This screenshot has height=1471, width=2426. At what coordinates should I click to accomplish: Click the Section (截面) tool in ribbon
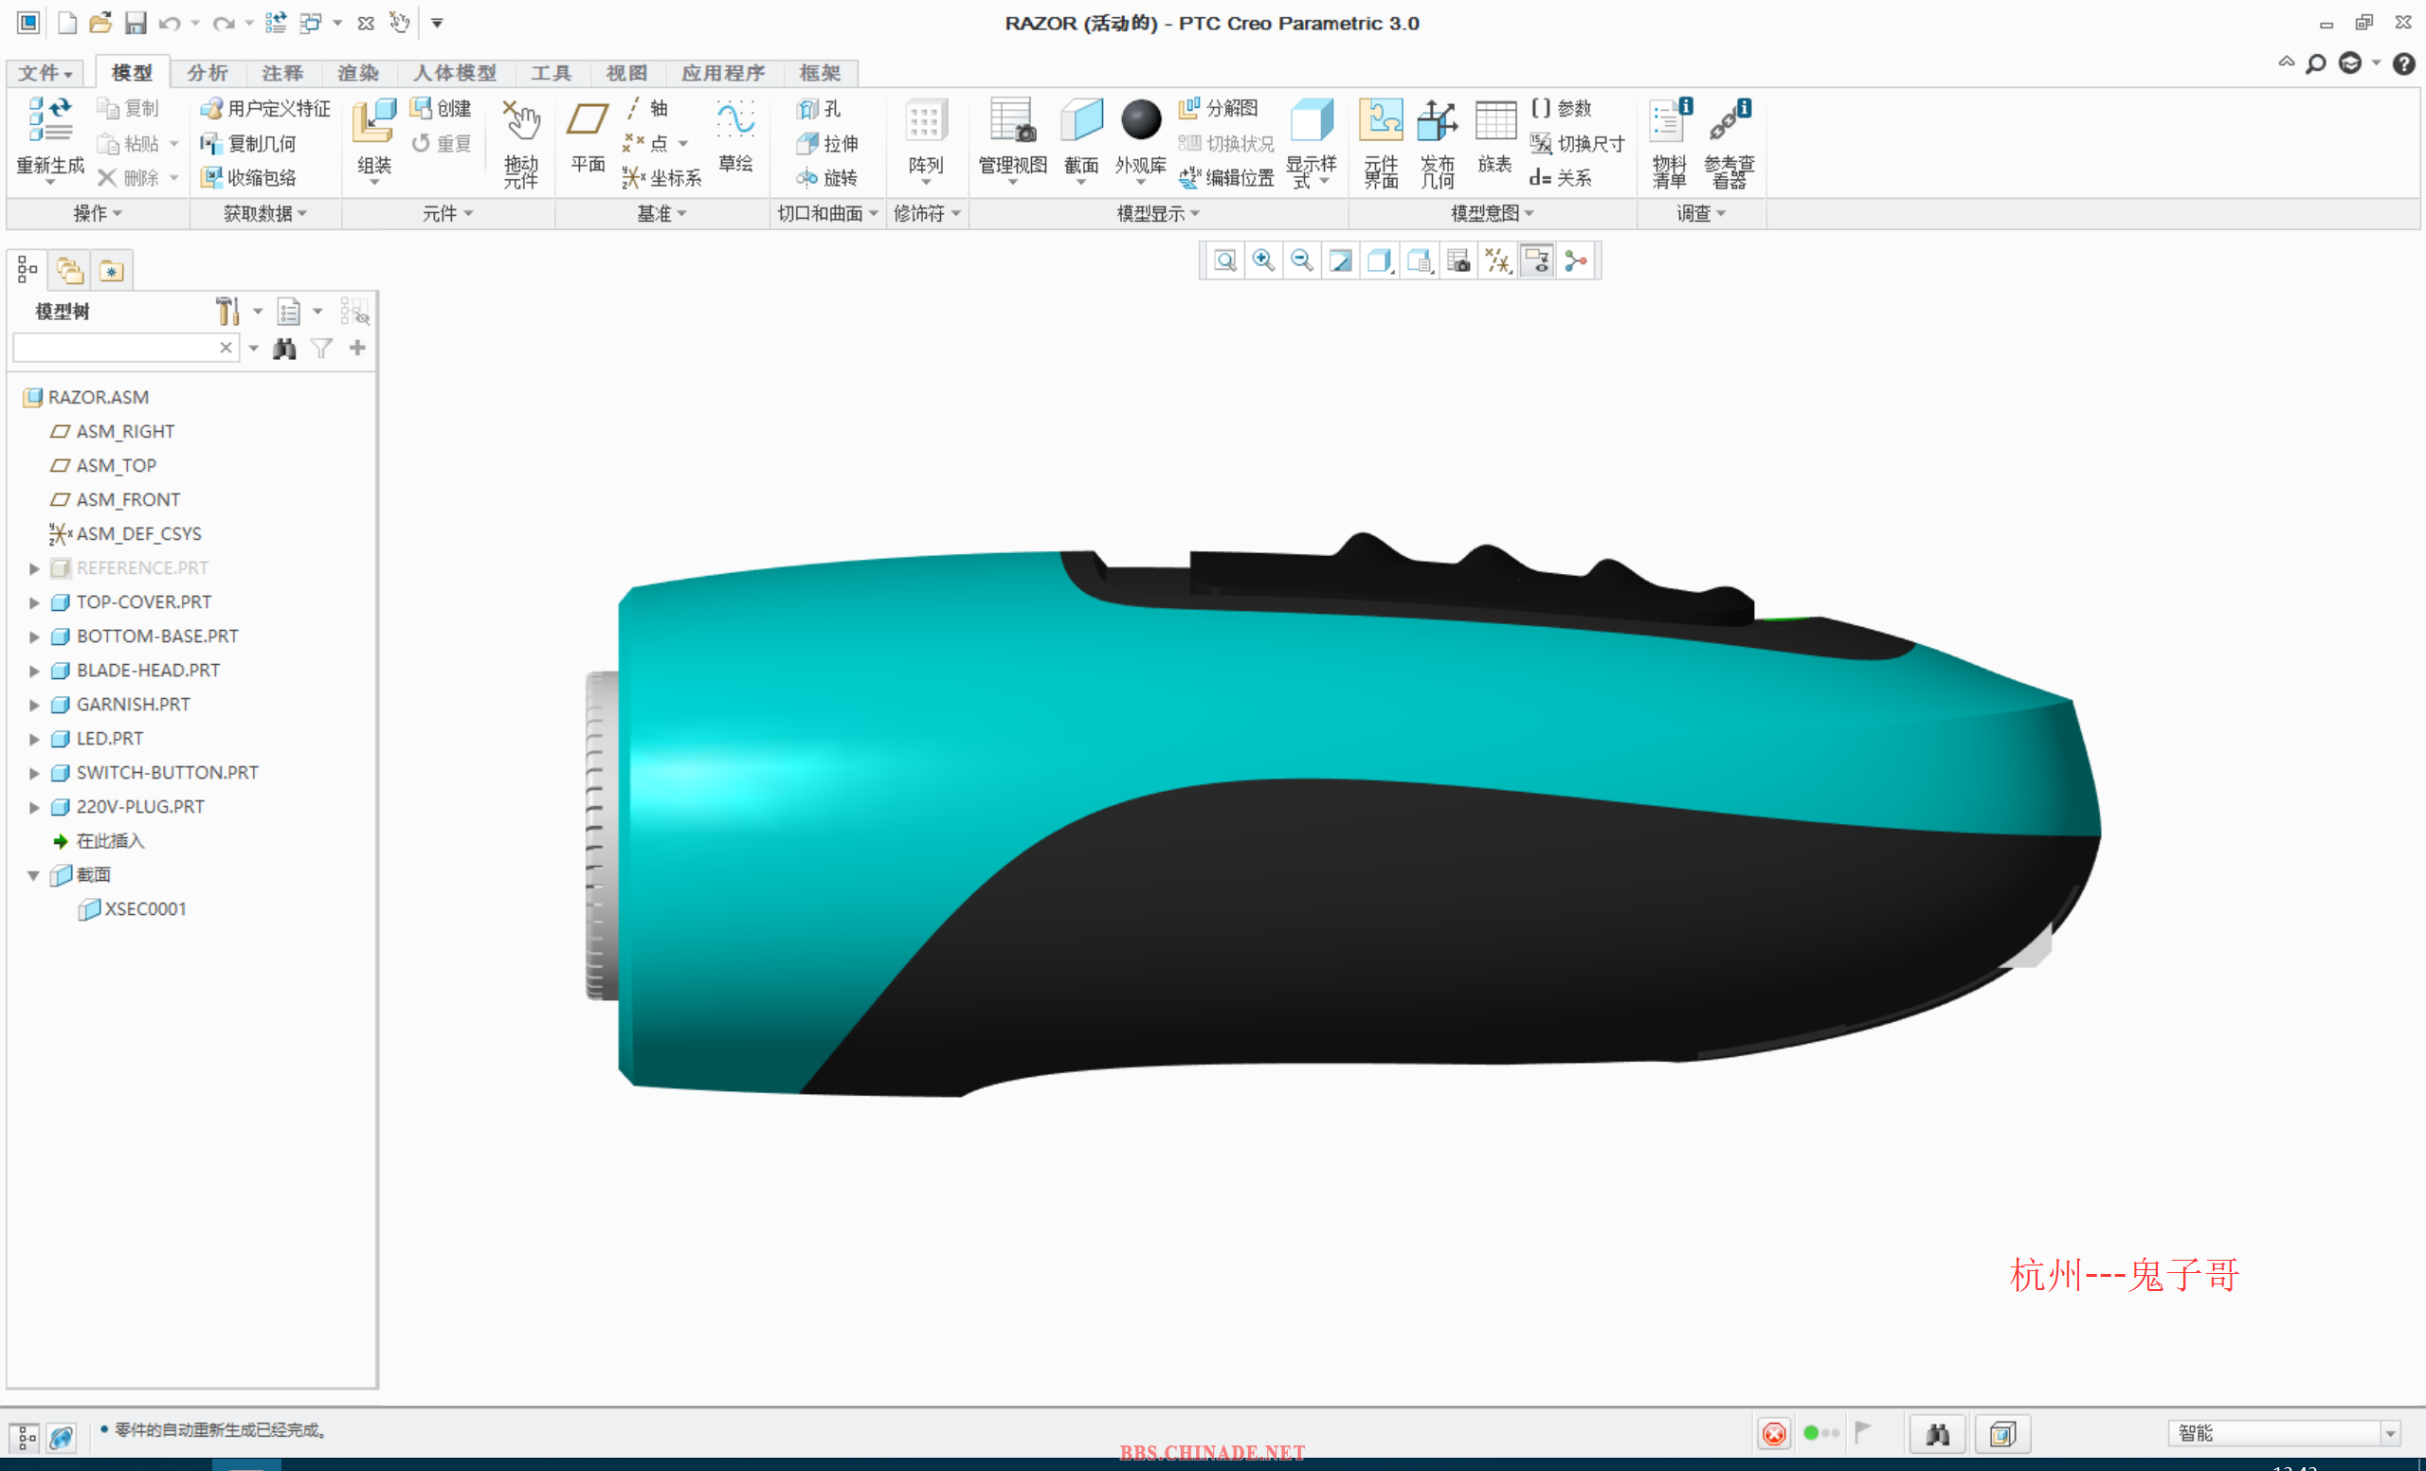(1081, 121)
